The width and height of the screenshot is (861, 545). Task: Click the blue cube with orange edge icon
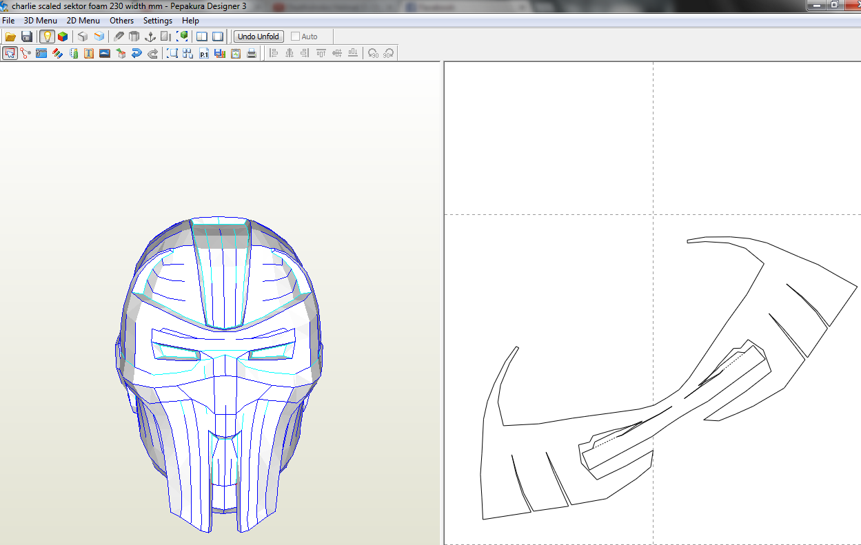(99, 37)
